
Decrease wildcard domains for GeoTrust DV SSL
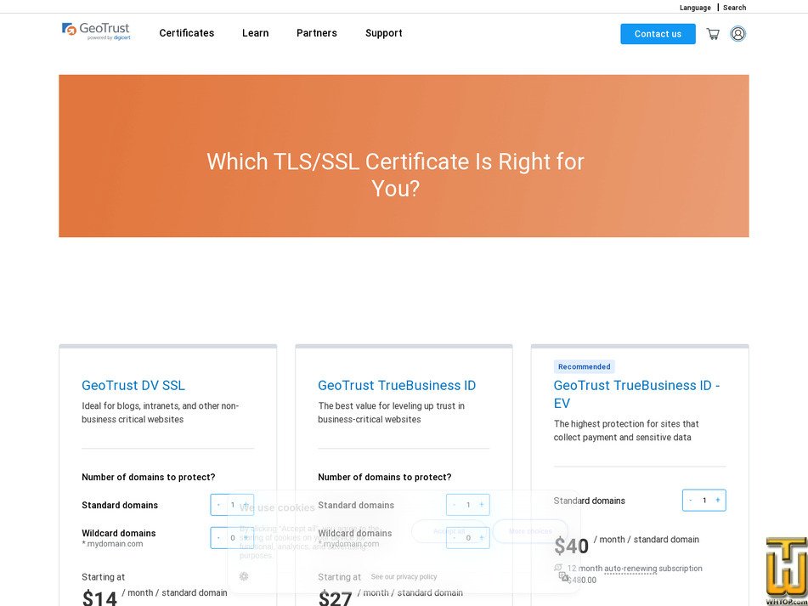(x=218, y=537)
